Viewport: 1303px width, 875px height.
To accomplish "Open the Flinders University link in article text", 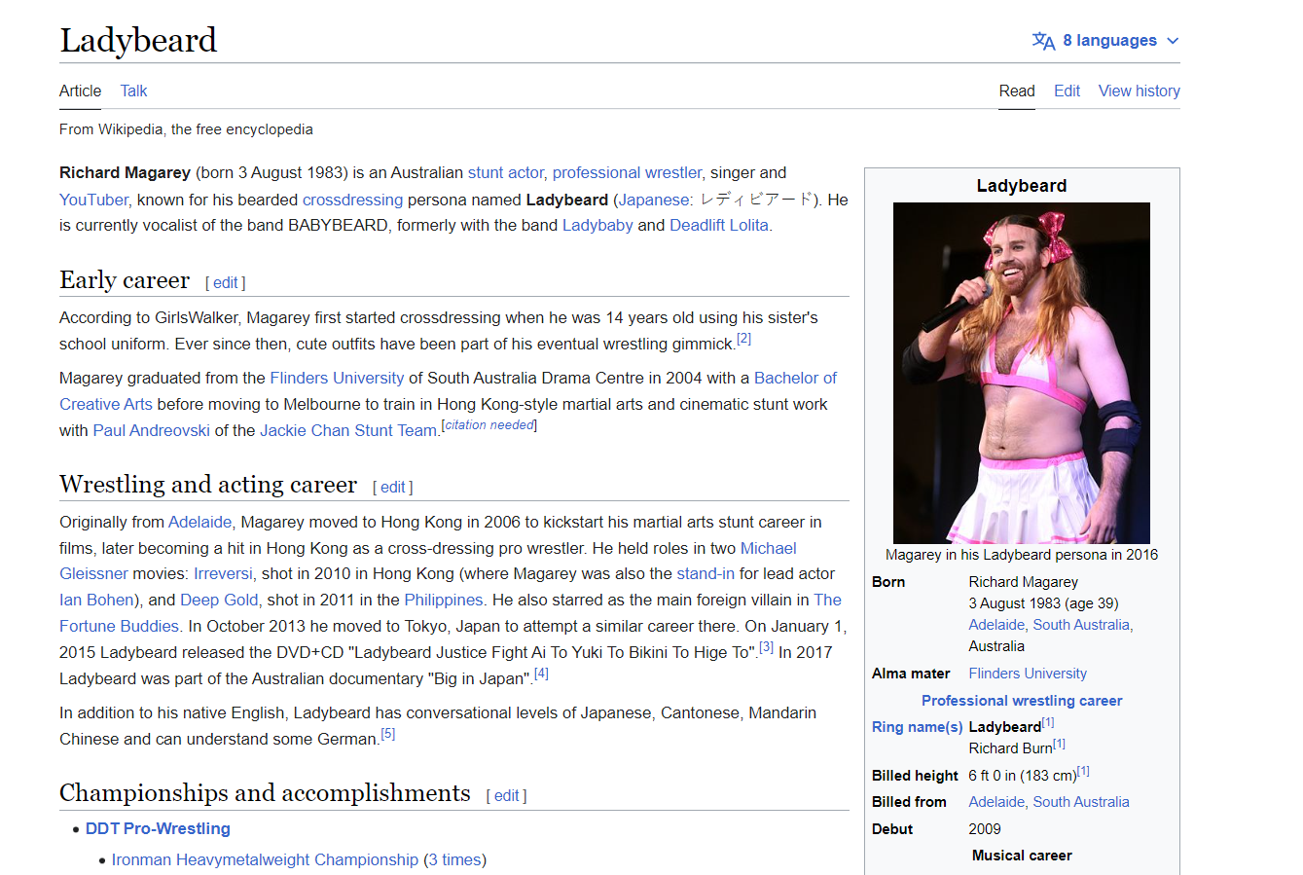I will point(337,378).
